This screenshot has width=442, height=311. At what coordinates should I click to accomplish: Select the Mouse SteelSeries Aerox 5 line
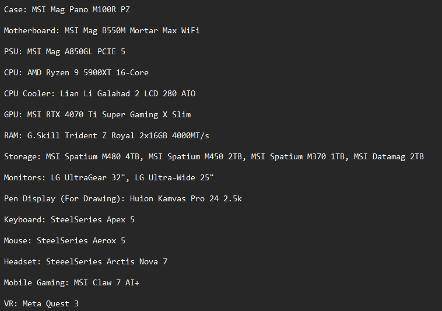pos(64,240)
